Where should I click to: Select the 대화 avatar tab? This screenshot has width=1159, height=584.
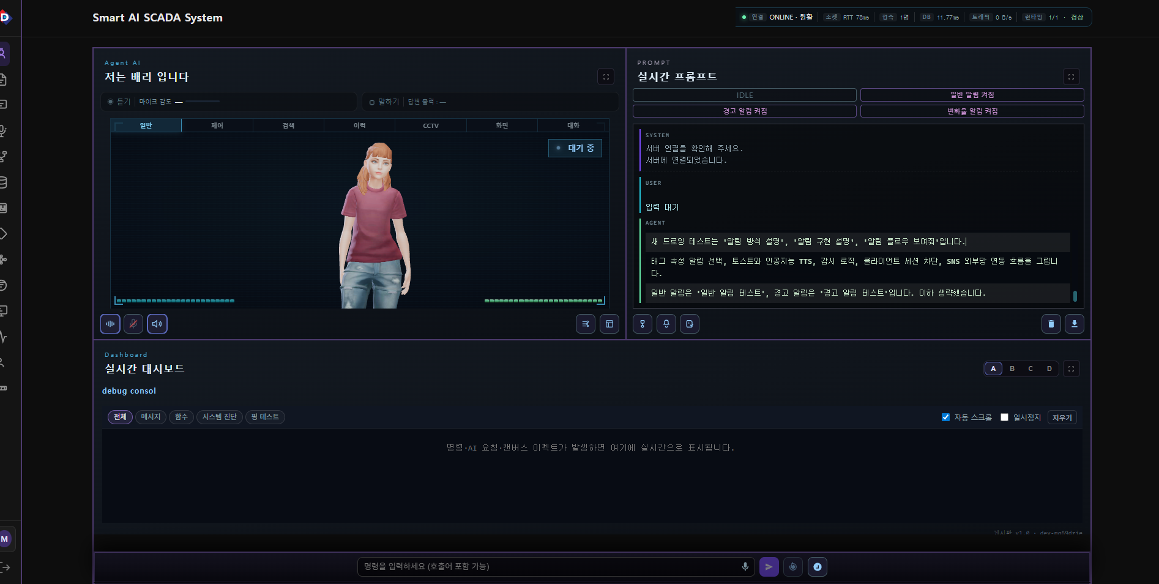(573, 125)
